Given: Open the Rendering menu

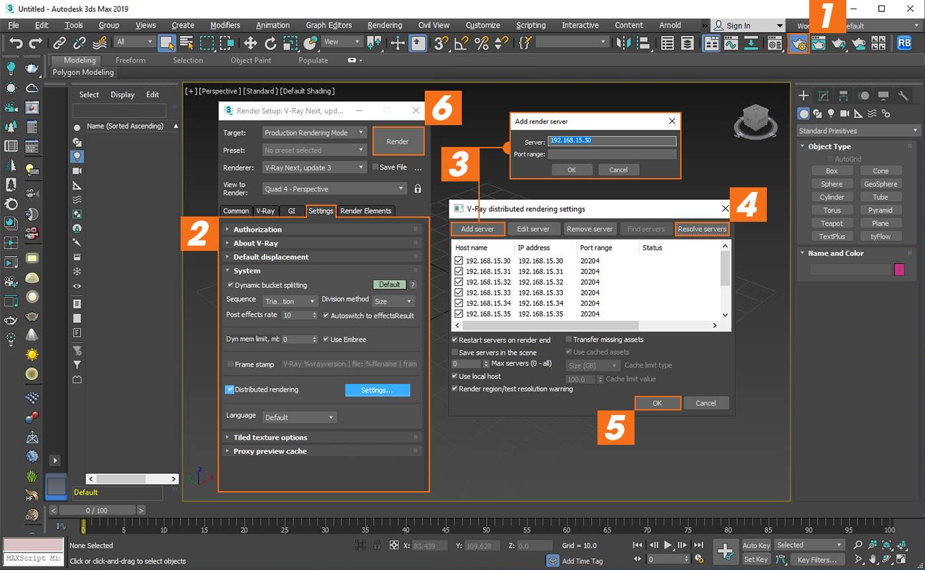Looking at the screenshot, I should click(384, 25).
